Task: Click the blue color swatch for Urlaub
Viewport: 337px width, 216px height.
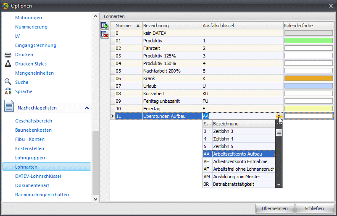Action: tap(308, 86)
